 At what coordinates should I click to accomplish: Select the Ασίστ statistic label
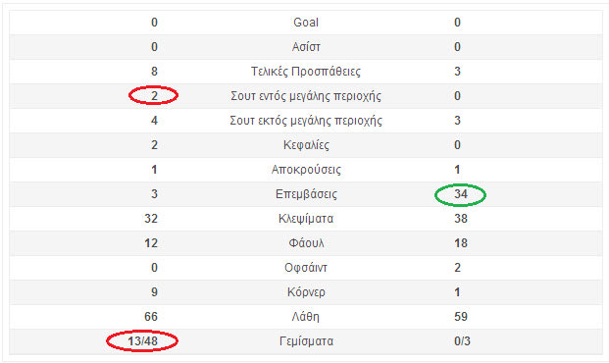click(x=306, y=47)
